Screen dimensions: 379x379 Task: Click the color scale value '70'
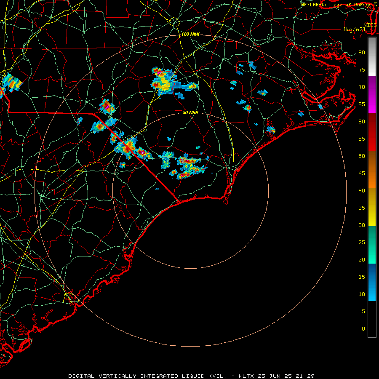click(362, 87)
